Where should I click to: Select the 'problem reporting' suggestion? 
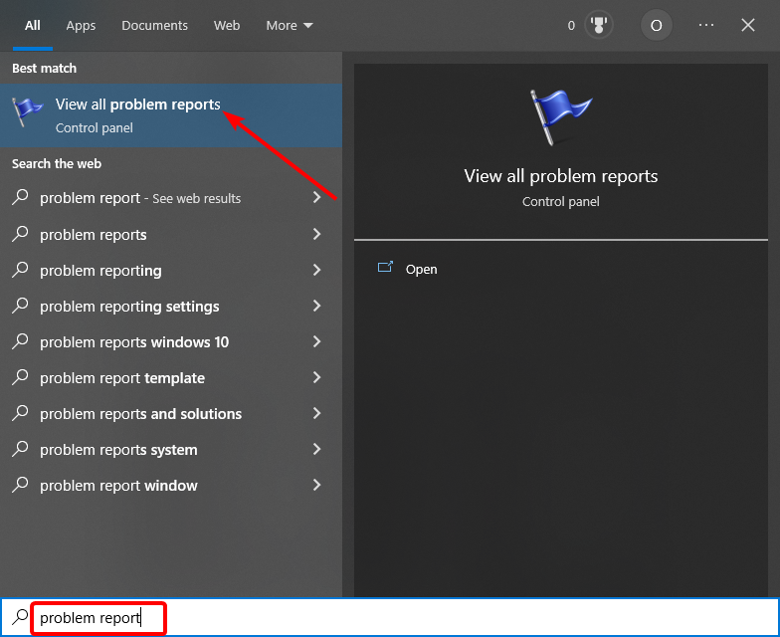tap(171, 270)
